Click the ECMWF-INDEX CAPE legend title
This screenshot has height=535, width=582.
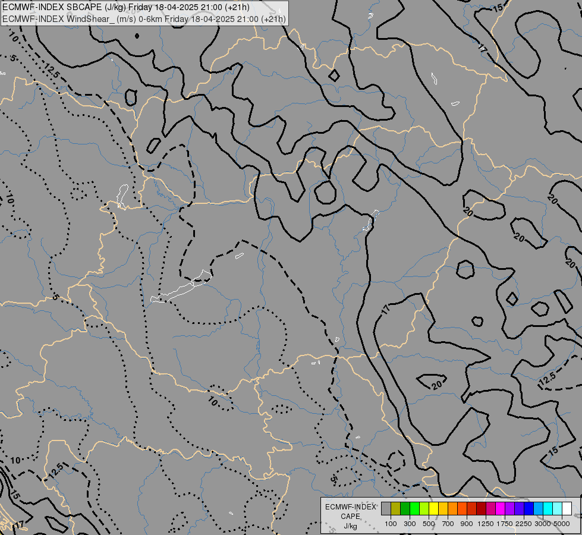350,511
